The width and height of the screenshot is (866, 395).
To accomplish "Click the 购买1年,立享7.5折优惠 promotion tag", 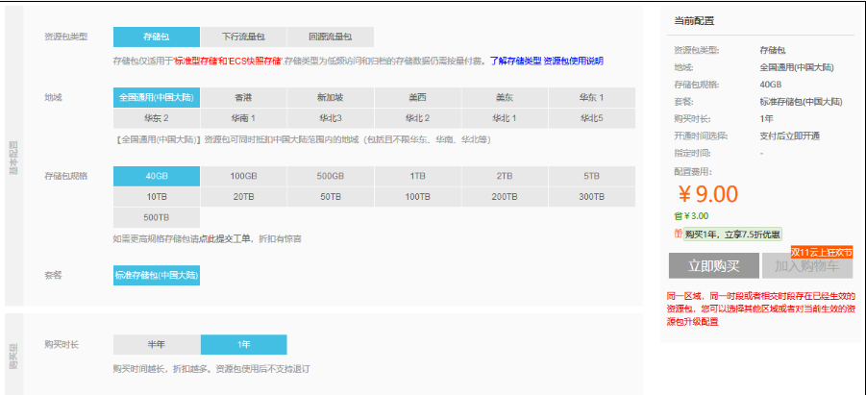I will (x=732, y=234).
